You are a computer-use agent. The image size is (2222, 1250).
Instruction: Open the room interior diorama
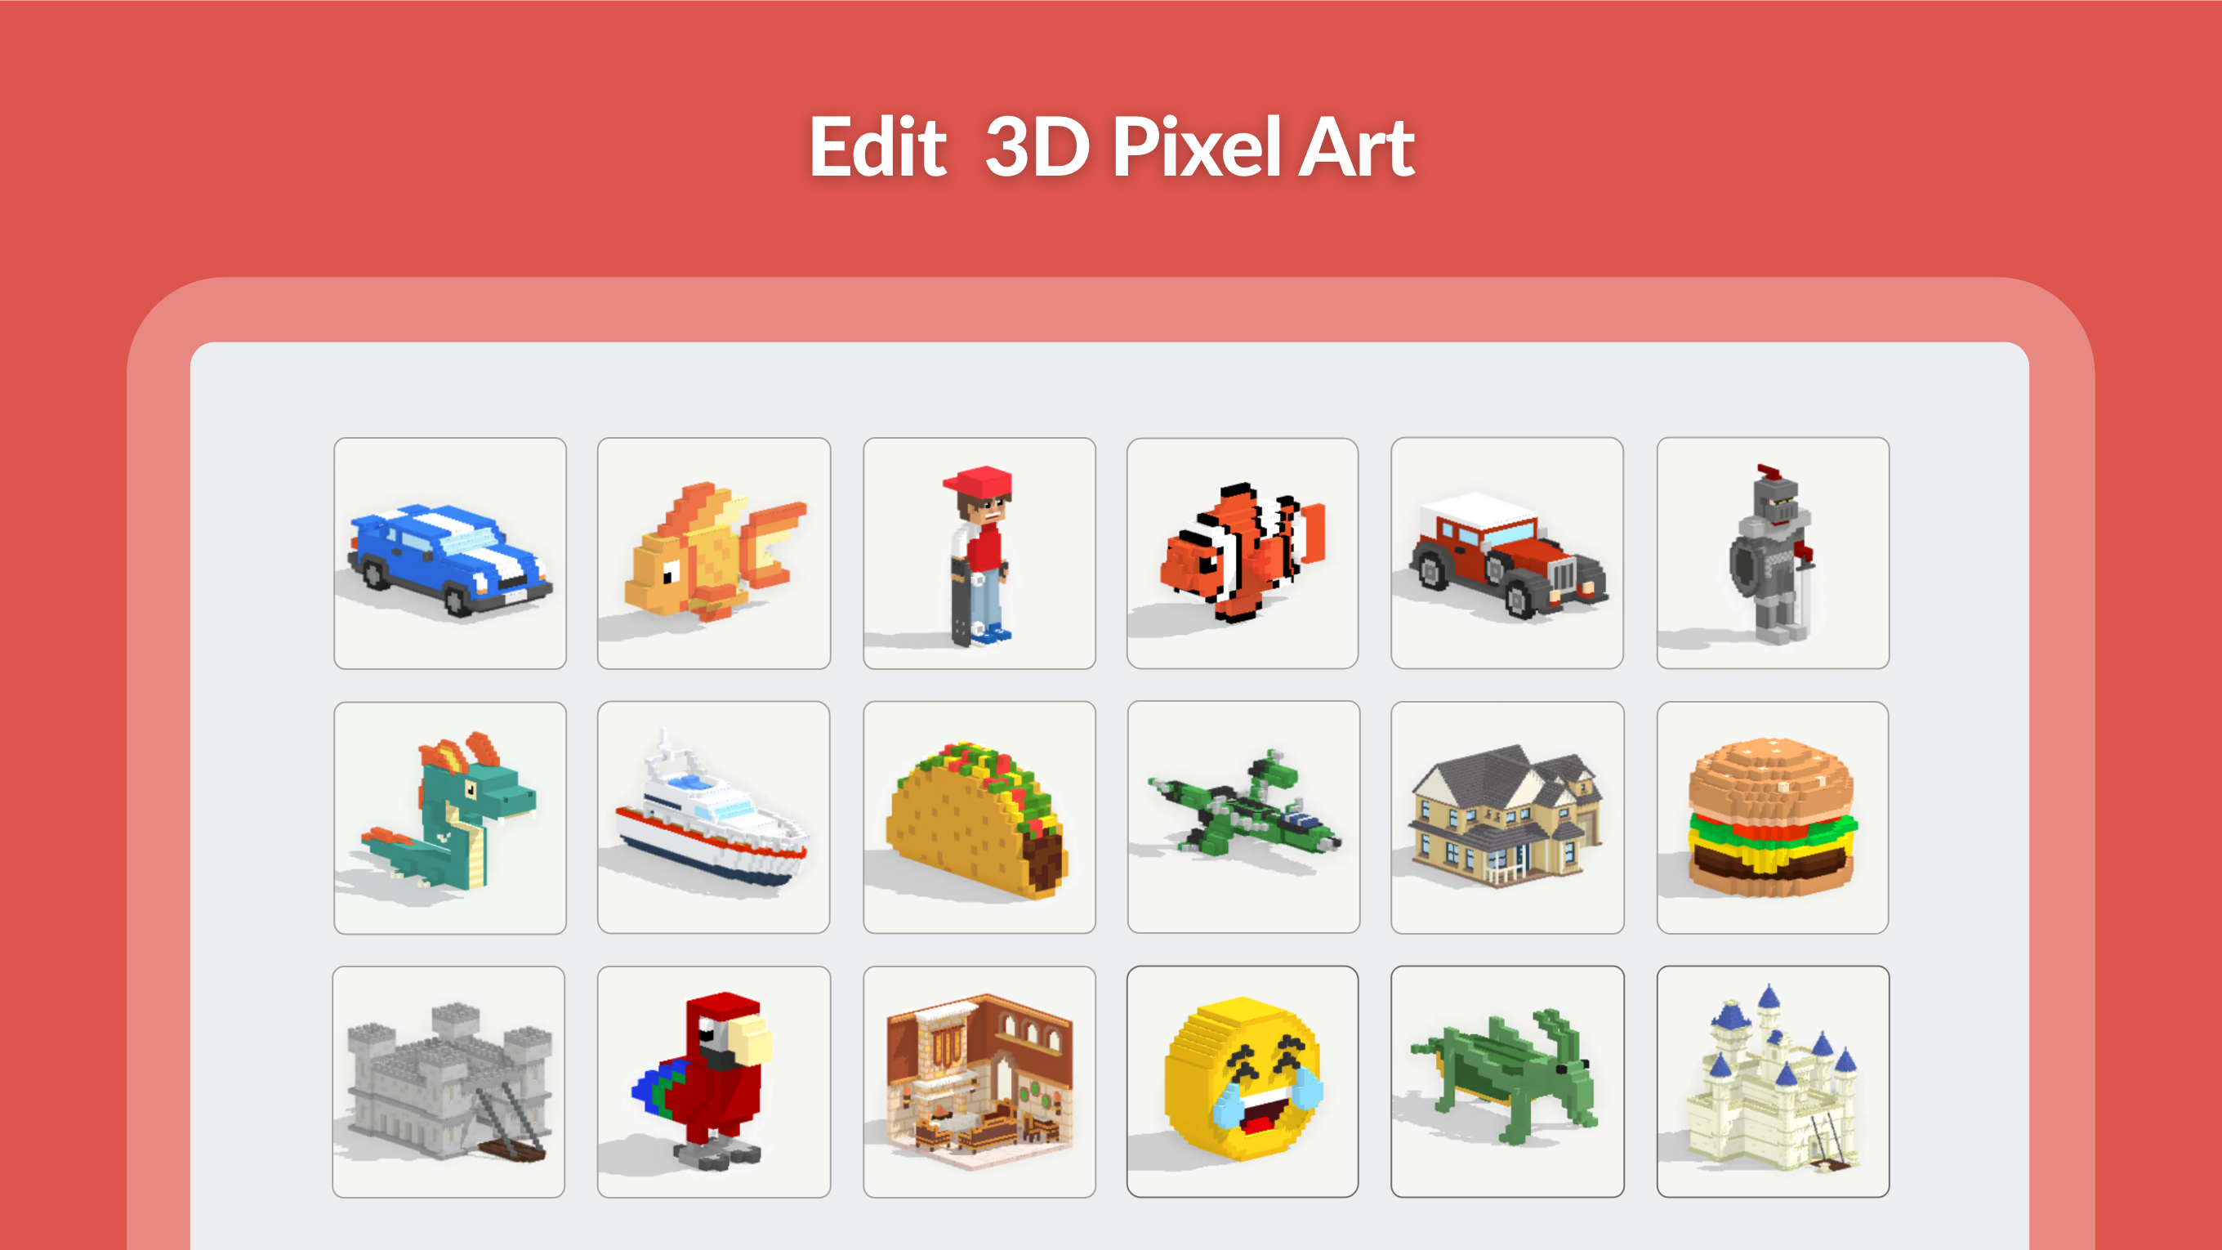[979, 1082]
